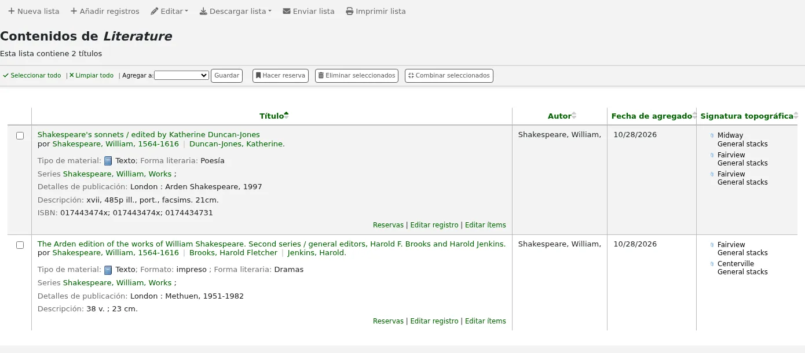Image resolution: width=805 pixels, height=353 pixels.
Task: Click Editar ítems for Arden edition
Action: click(x=485, y=321)
